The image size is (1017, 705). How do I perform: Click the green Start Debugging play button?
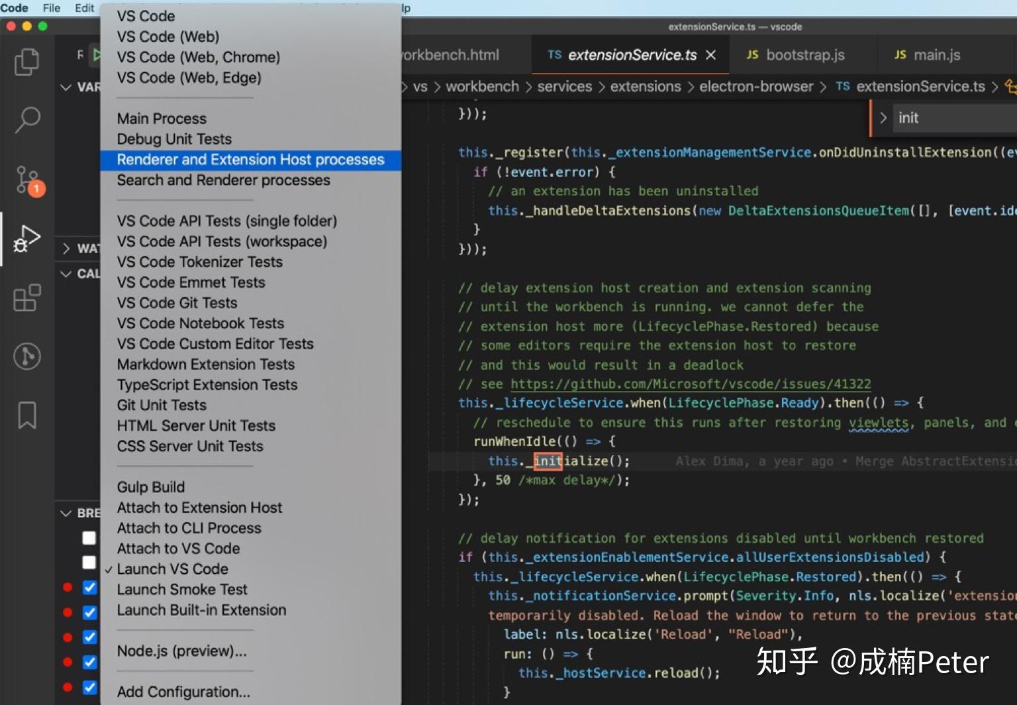pos(97,54)
